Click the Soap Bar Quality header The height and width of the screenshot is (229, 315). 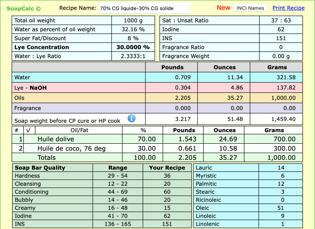(x=40, y=168)
